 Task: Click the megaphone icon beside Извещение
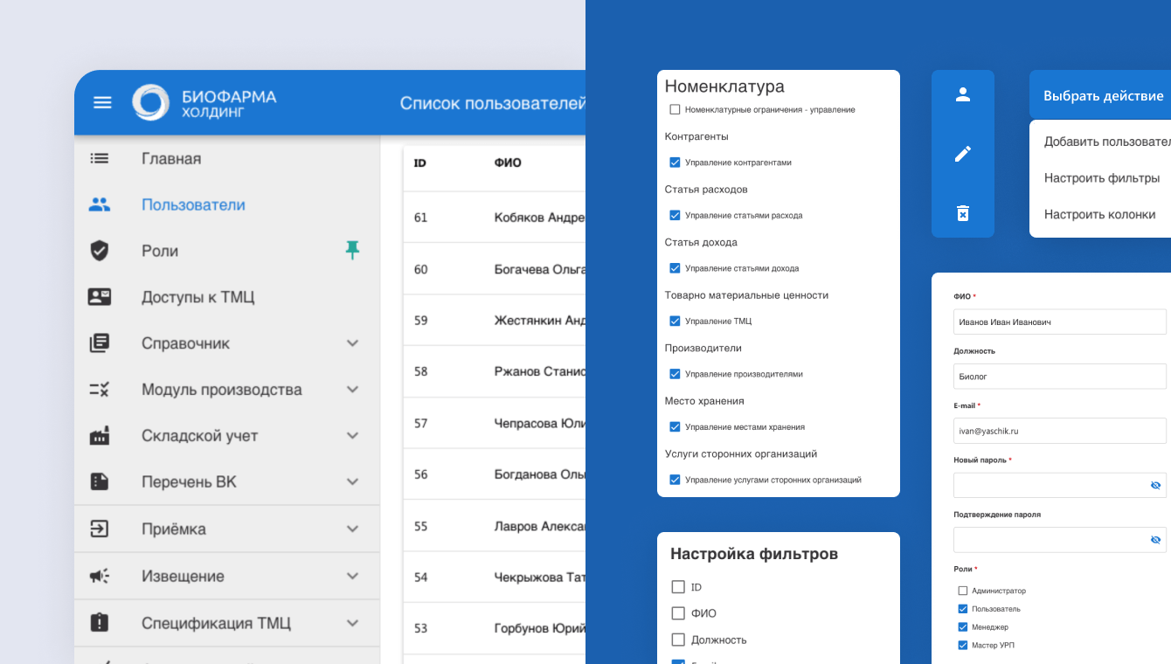(100, 576)
